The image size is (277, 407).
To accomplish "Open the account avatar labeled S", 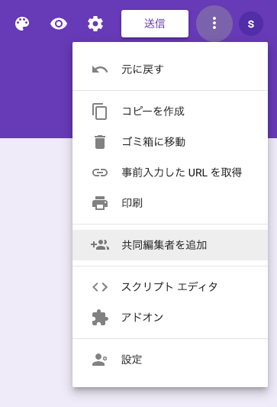I will pyautogui.click(x=251, y=24).
